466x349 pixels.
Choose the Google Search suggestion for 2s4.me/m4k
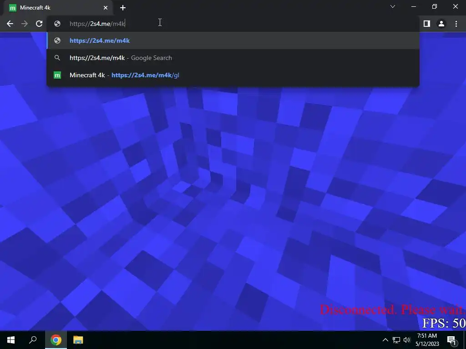pos(233,58)
